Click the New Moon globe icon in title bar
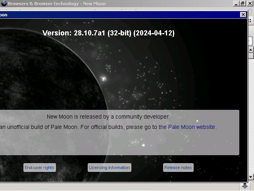The image size is (254, 191). [4, 4]
